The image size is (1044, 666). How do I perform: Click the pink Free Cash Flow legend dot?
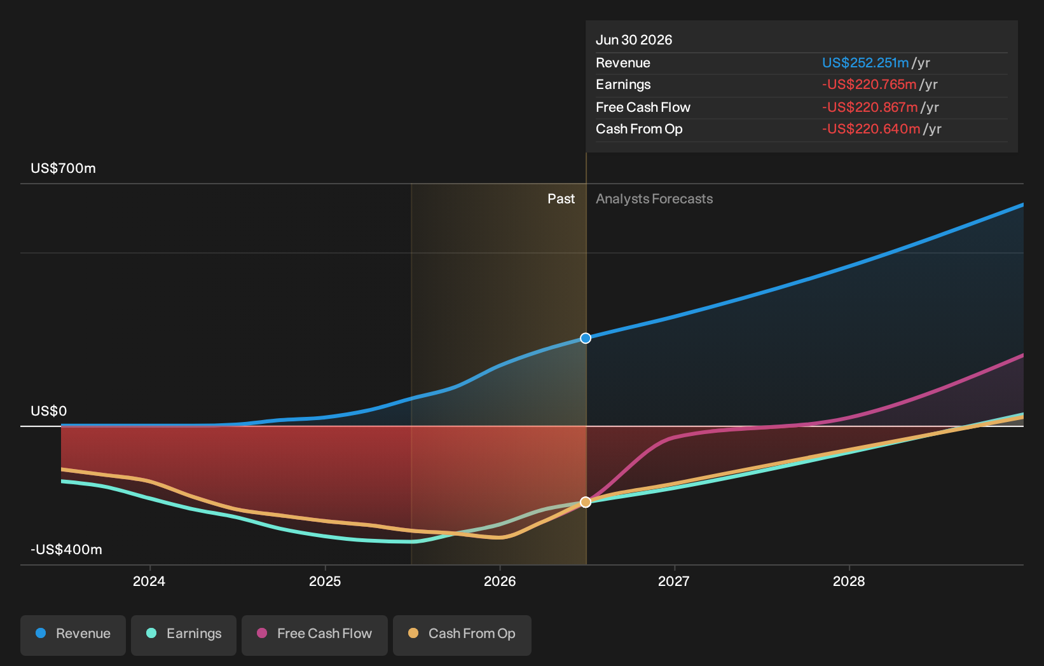coord(262,633)
